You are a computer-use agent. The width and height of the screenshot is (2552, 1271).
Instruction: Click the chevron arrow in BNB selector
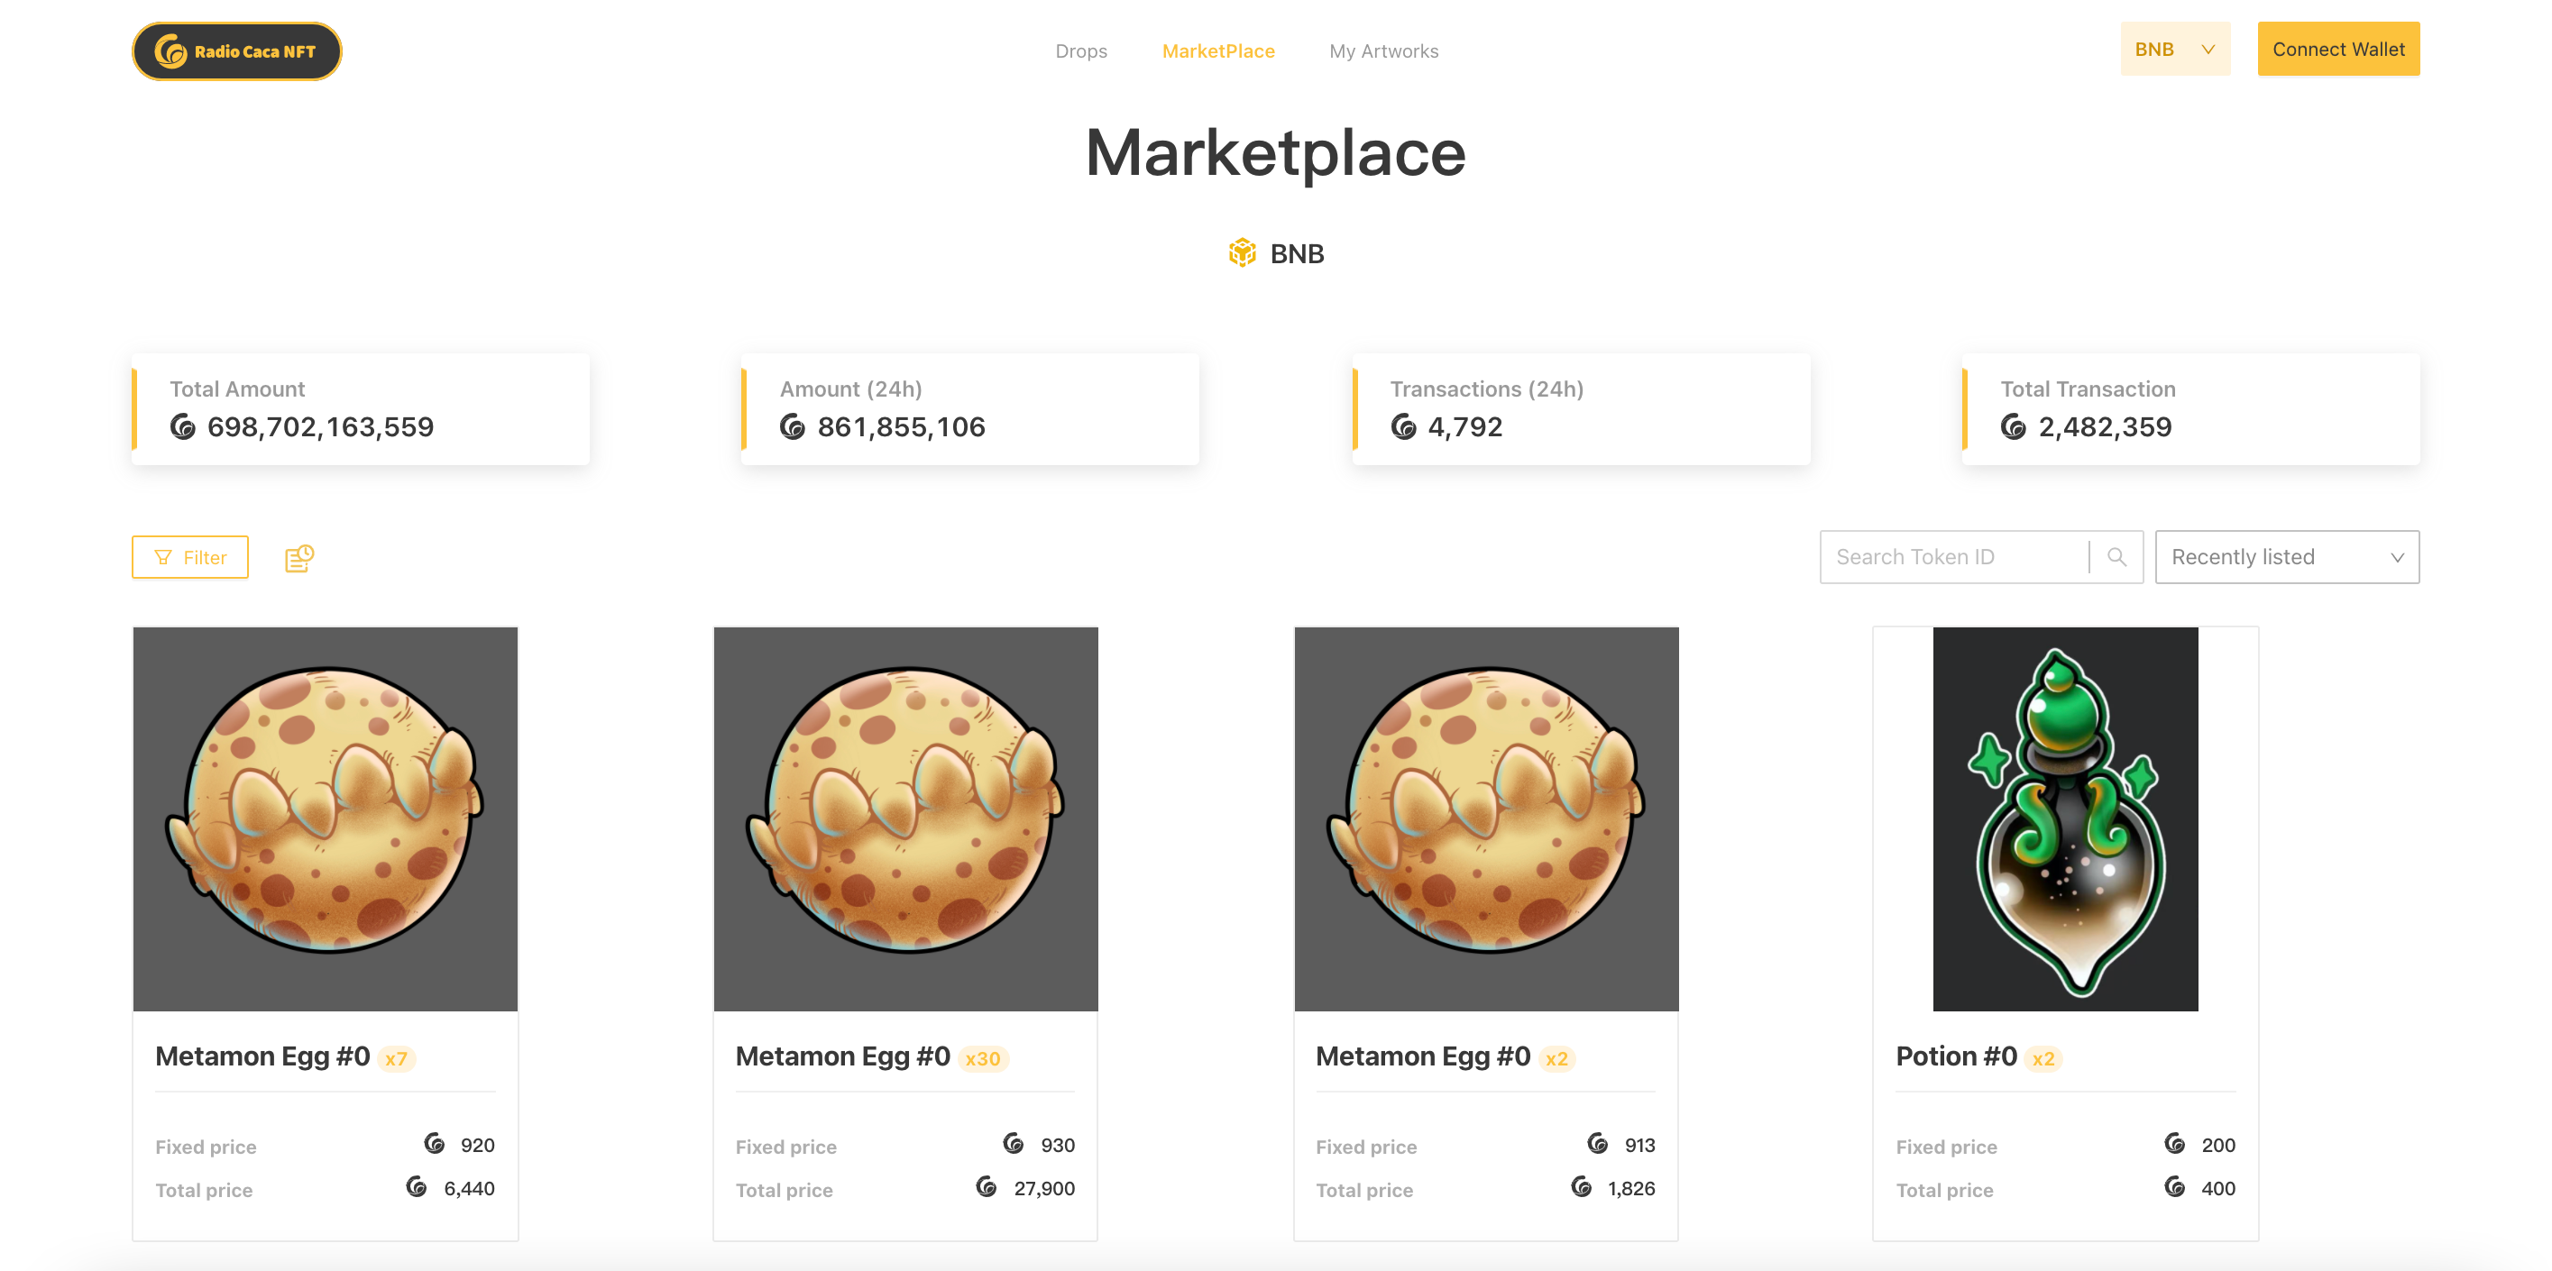click(2208, 50)
